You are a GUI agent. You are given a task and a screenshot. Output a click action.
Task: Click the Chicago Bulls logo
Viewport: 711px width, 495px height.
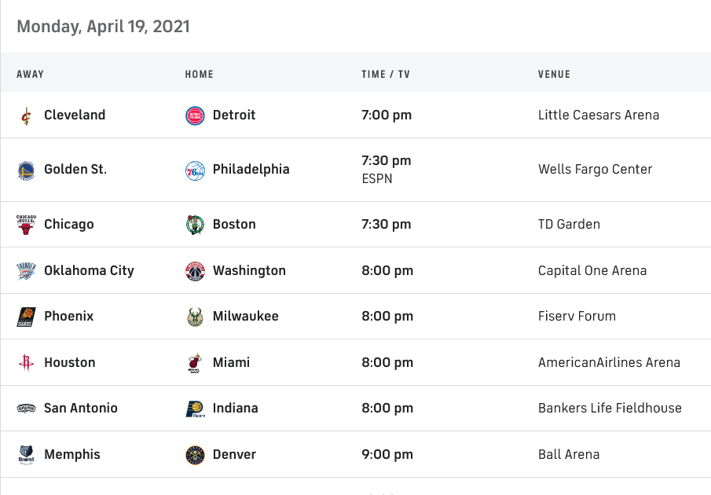tap(26, 225)
